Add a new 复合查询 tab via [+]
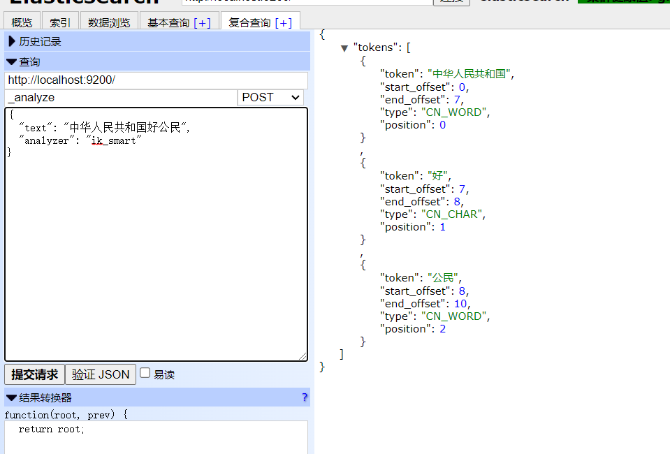 click(x=283, y=22)
